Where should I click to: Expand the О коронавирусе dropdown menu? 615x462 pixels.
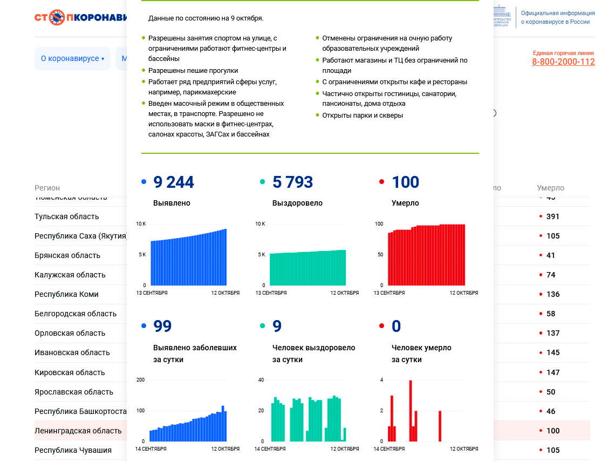pos(72,58)
